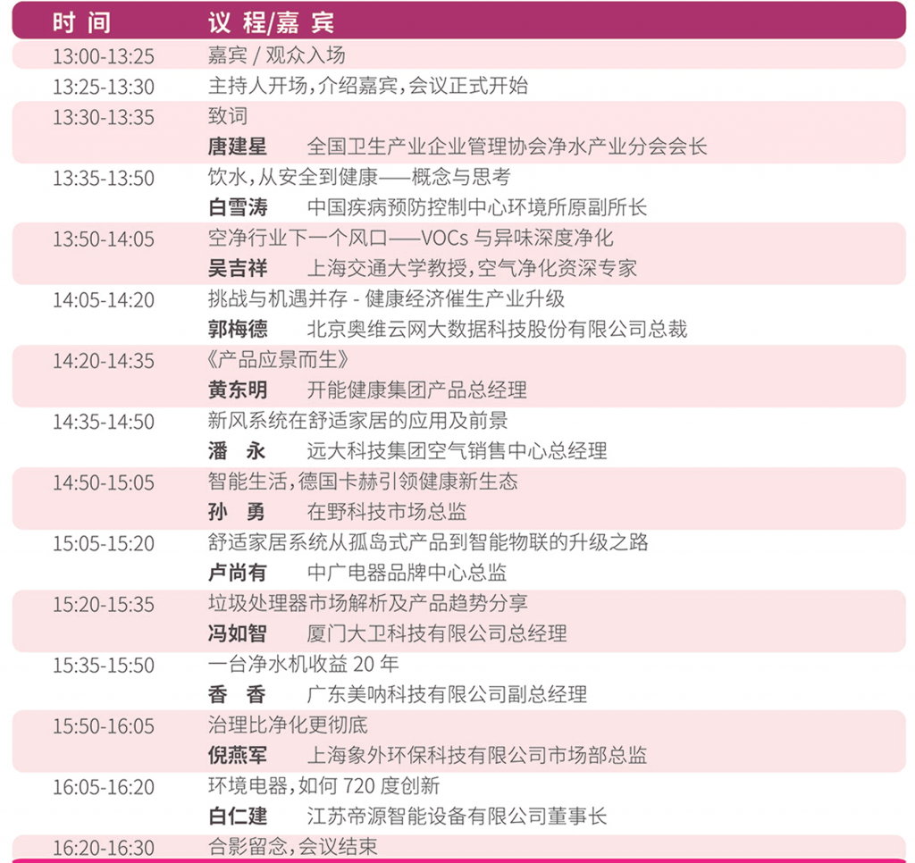Click speaker name 倪燕军
This screenshot has height=863, width=915.
238,755
